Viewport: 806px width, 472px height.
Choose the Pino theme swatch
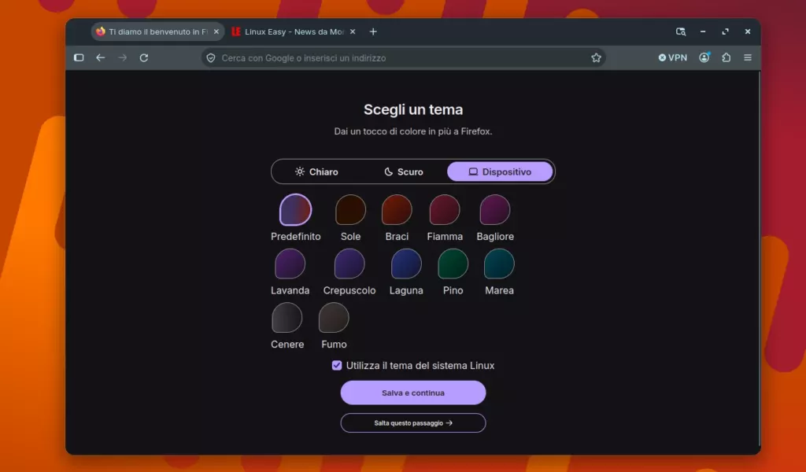[453, 264]
